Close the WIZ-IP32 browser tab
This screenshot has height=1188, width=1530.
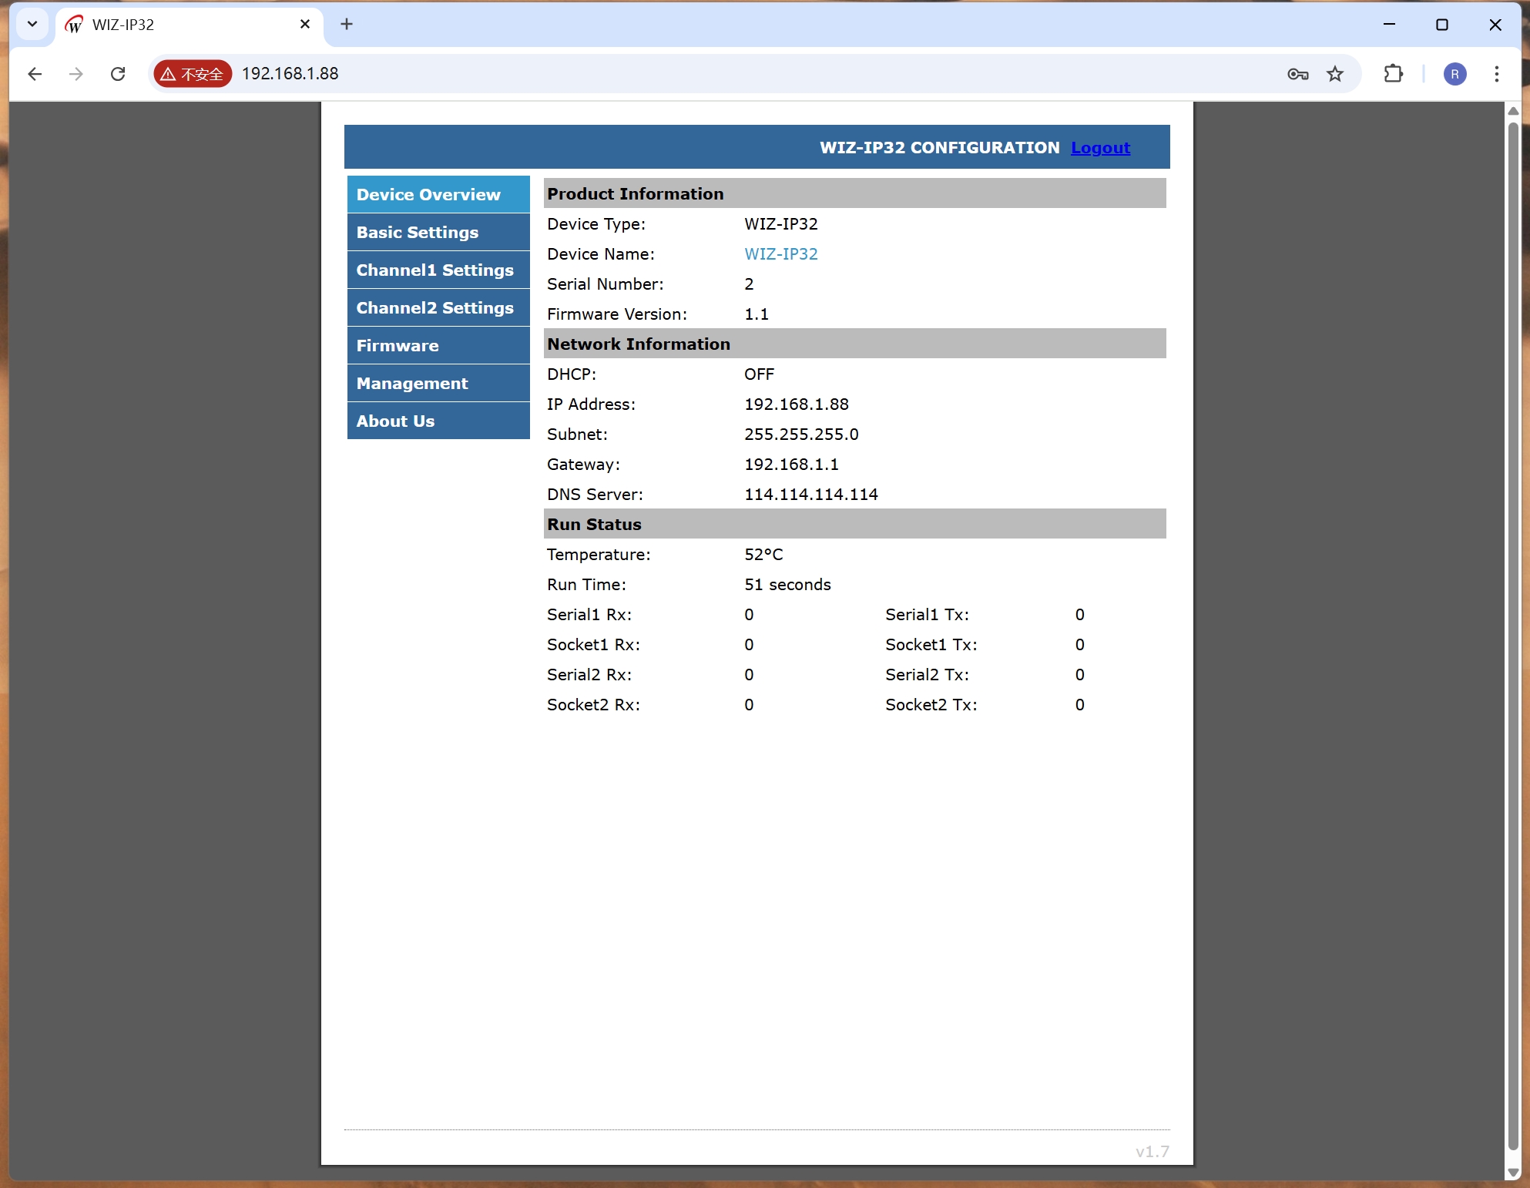(x=305, y=25)
